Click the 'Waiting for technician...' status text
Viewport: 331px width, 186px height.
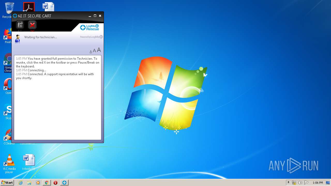pos(41,37)
